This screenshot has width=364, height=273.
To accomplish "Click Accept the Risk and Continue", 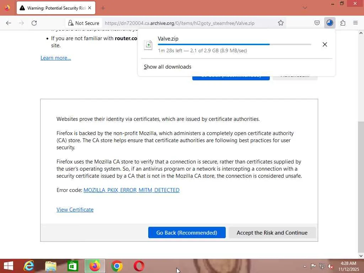I will (272, 232).
